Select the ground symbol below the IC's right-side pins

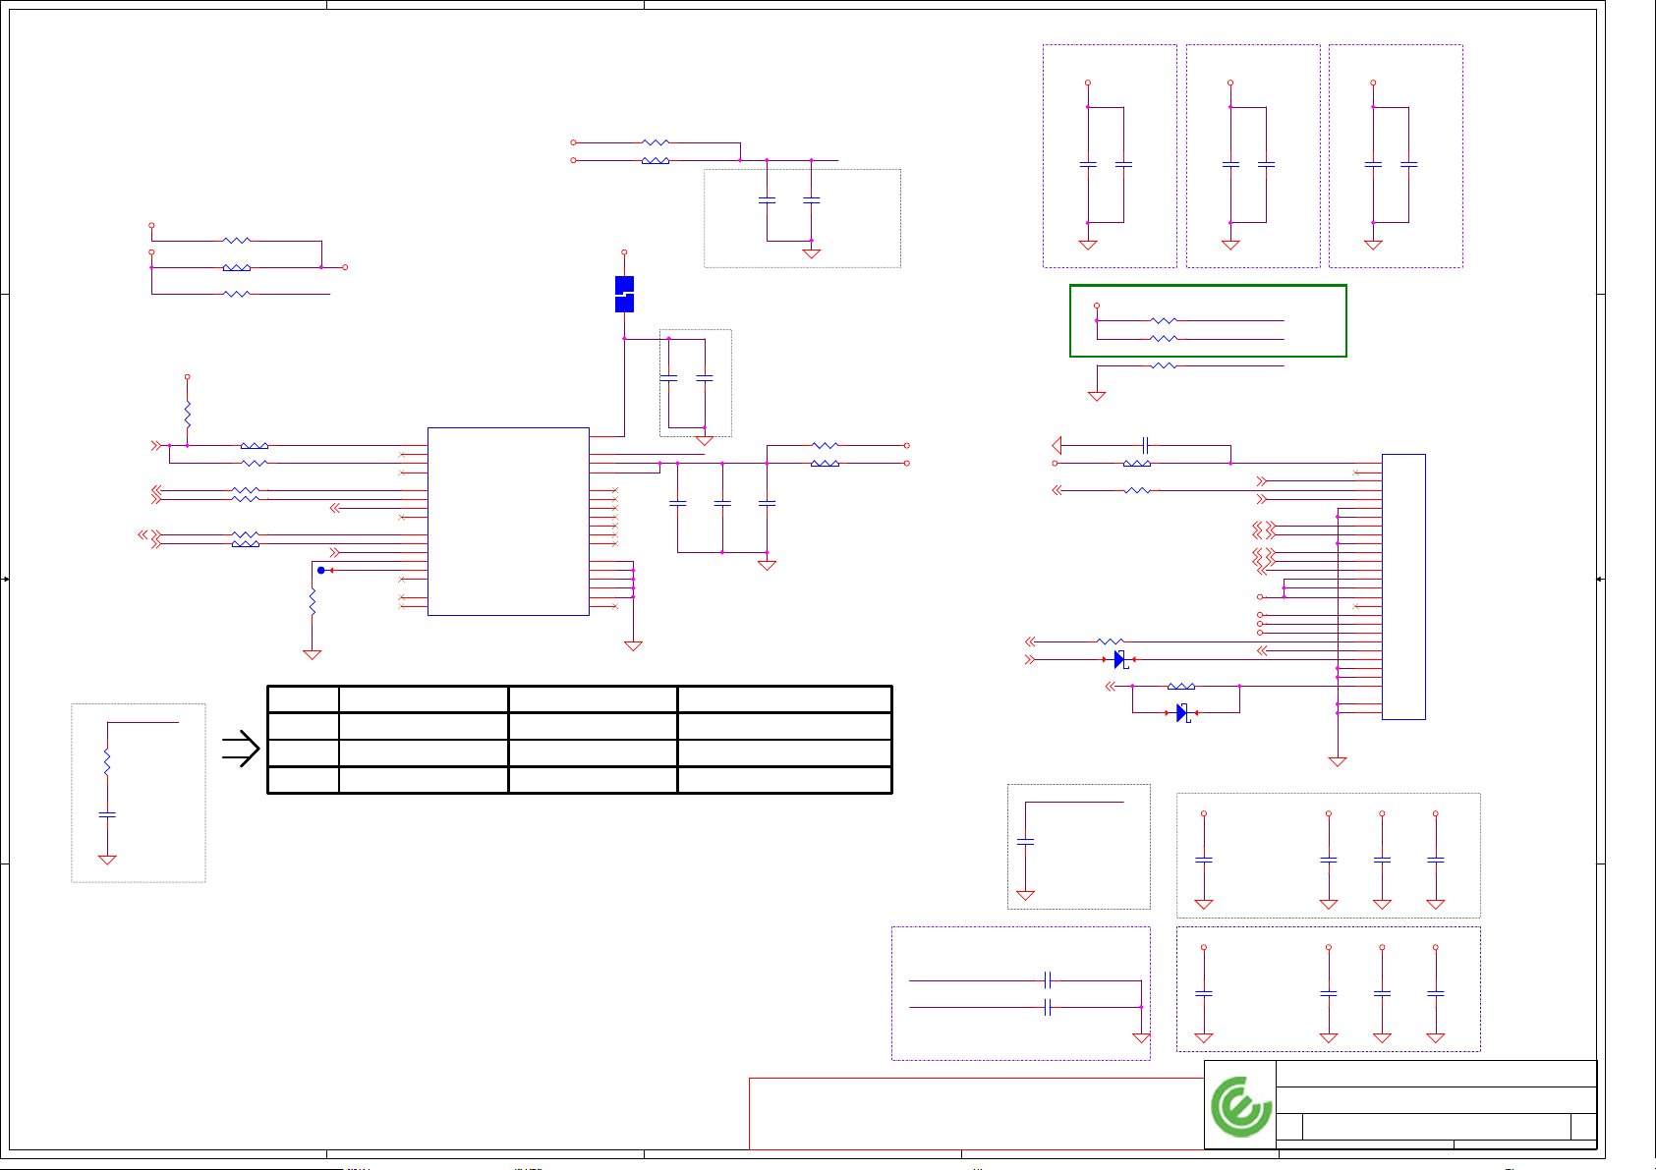634,646
